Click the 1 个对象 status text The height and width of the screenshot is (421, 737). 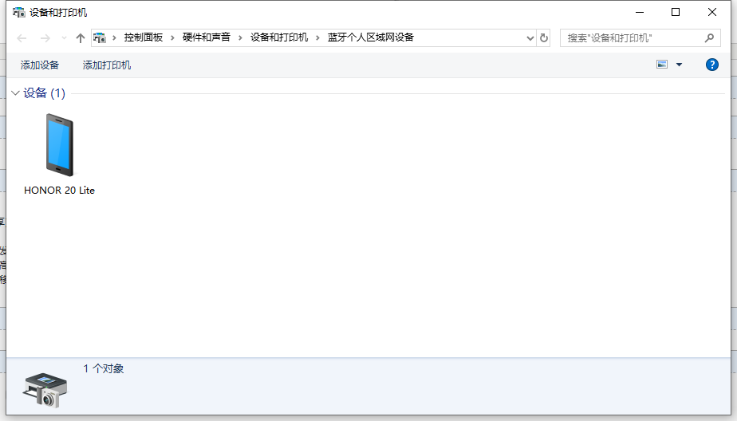104,369
